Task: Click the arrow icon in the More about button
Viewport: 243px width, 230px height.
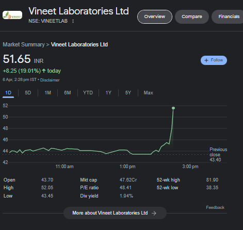Action: point(154,213)
